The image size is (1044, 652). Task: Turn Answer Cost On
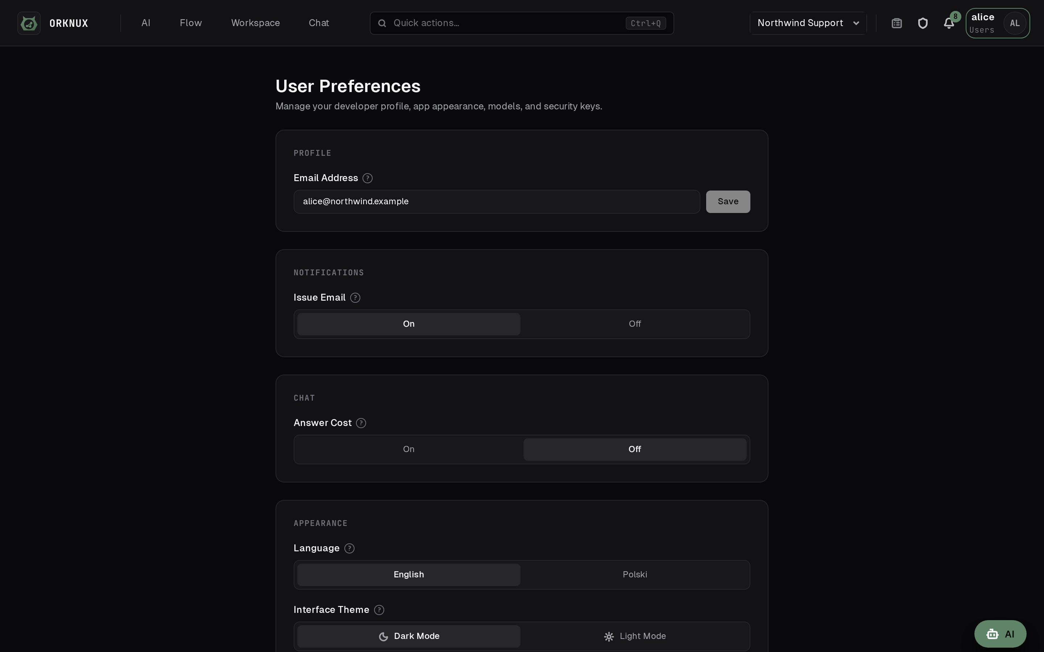click(409, 449)
